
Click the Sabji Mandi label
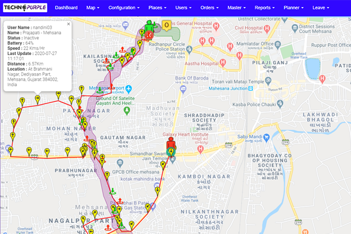(x=250, y=136)
